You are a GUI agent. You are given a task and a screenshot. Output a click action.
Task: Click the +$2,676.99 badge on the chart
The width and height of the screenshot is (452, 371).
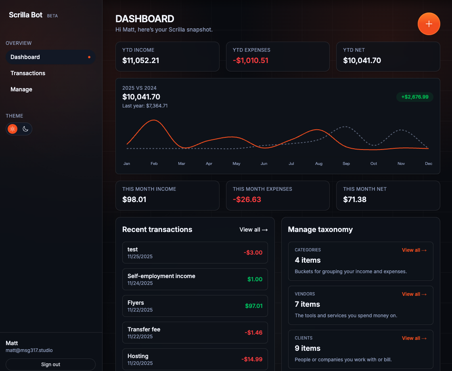pyautogui.click(x=415, y=97)
